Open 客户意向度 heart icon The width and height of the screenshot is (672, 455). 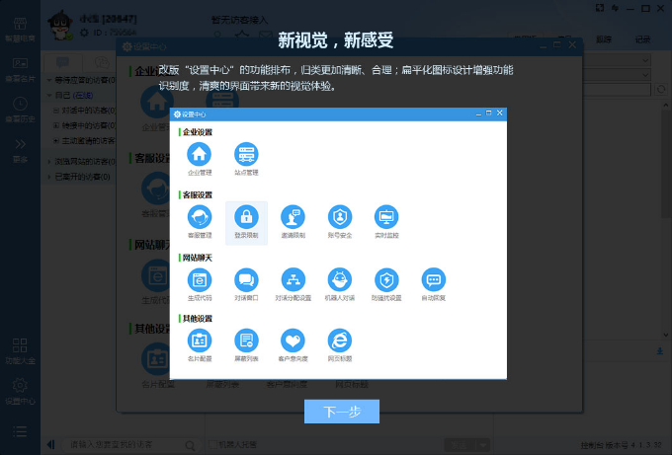293,340
